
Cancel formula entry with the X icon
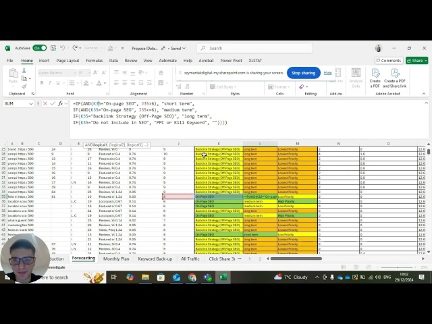point(45,103)
